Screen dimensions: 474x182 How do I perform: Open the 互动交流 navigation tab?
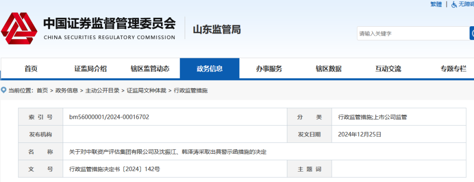(x=388, y=69)
